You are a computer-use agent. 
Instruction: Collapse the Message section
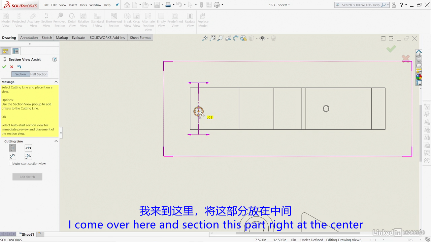pyautogui.click(x=56, y=82)
